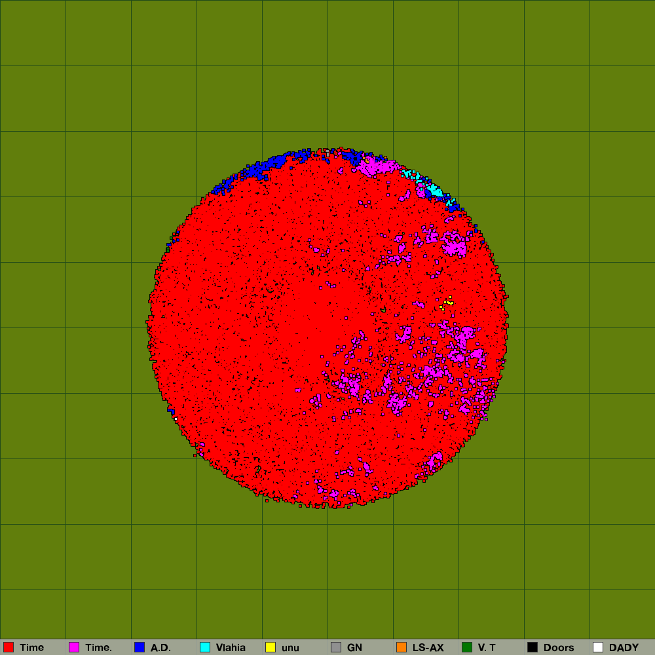This screenshot has height=655, width=655.
Task: Select the 'DADY' legend label
Action: [624, 648]
